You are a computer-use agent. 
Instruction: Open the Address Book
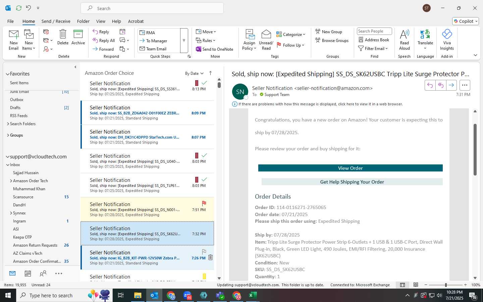pyautogui.click(x=374, y=40)
